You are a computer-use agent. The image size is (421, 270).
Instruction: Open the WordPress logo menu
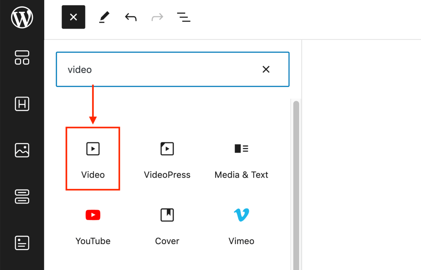22,17
